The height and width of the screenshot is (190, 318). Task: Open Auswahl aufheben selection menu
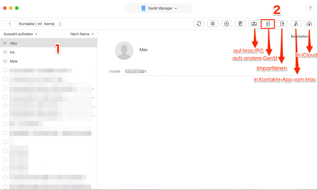(x=20, y=34)
